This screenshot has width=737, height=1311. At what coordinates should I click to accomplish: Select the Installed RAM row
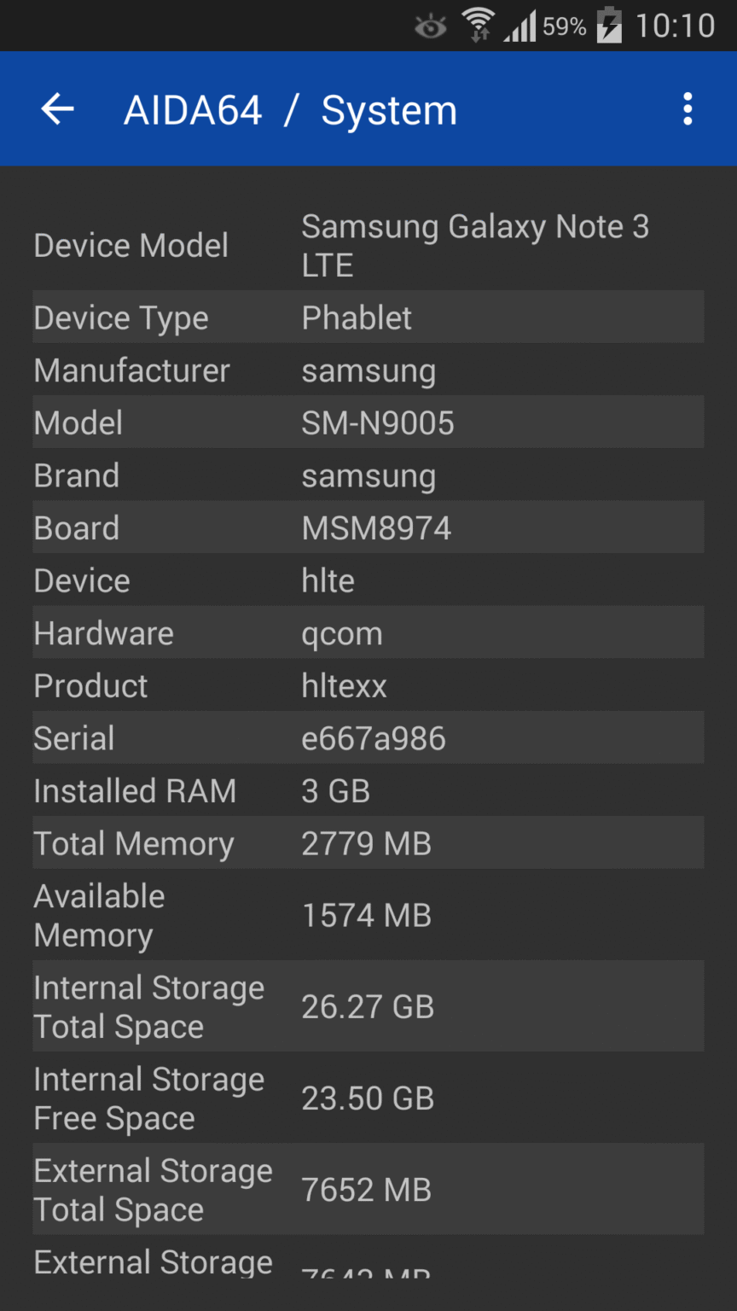367,790
